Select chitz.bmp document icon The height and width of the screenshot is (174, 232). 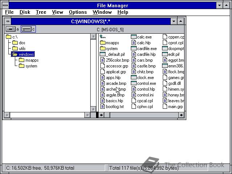[x=134, y=72]
